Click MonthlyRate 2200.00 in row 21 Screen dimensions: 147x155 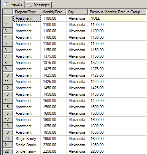[53, 145]
